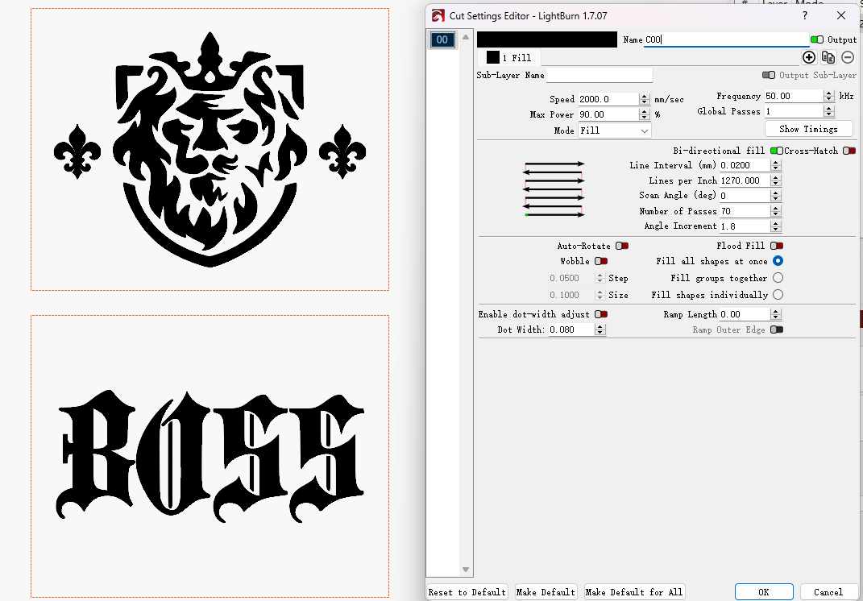Select the lion crest artwork on canvas

pos(210,149)
